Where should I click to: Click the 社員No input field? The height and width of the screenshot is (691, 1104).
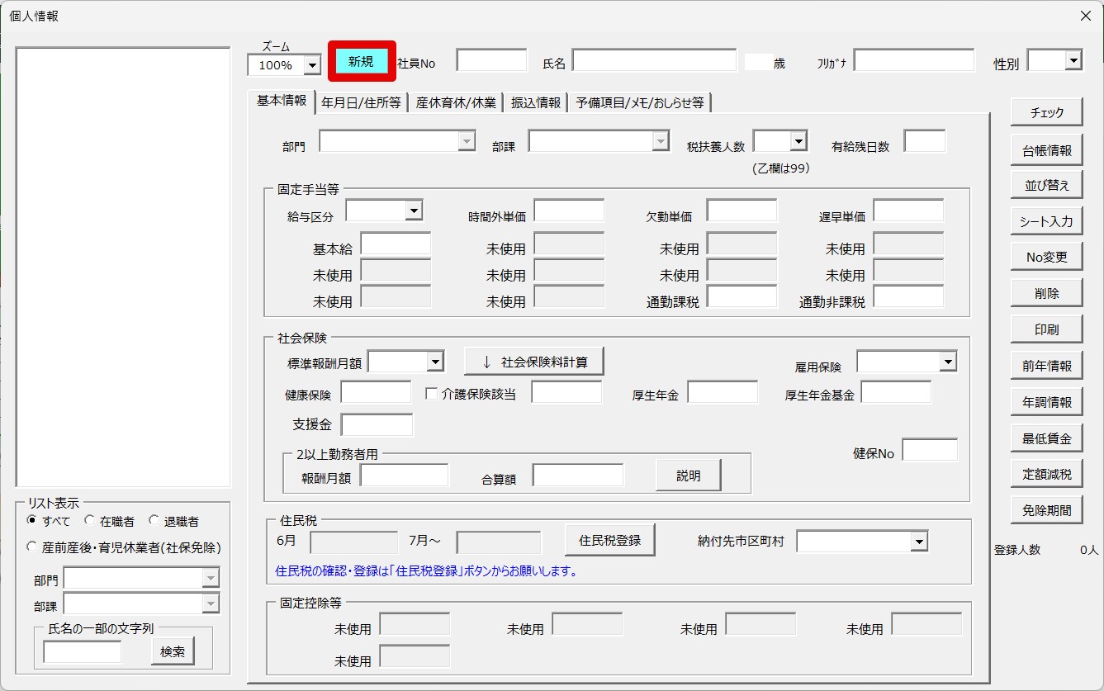(491, 61)
